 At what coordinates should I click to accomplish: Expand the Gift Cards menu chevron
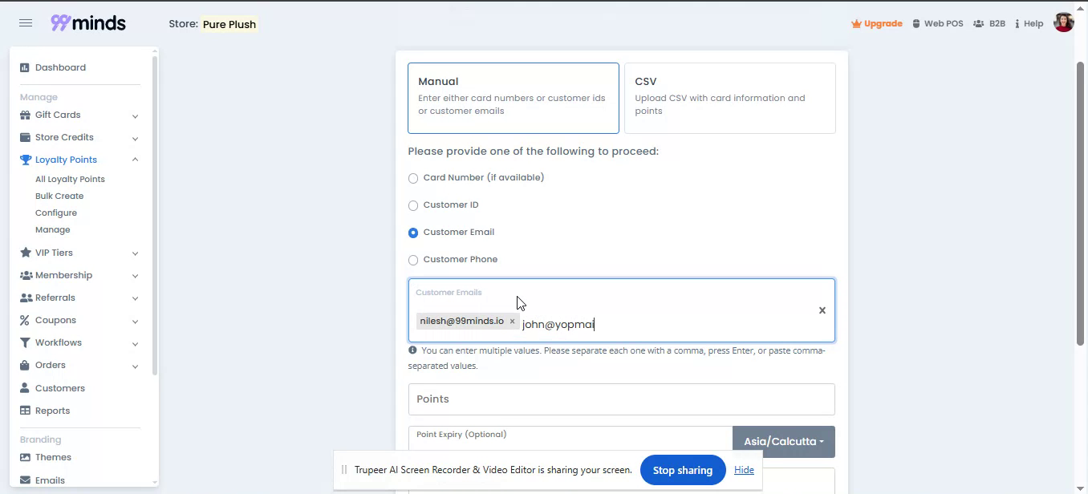pyautogui.click(x=135, y=115)
